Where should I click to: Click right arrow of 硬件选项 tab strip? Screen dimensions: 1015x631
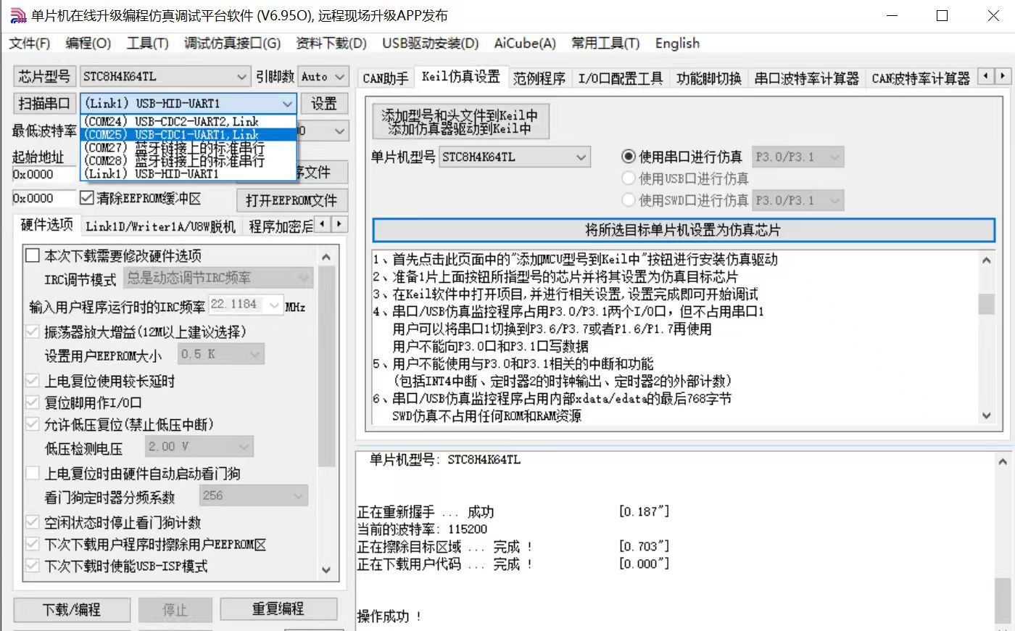click(339, 224)
